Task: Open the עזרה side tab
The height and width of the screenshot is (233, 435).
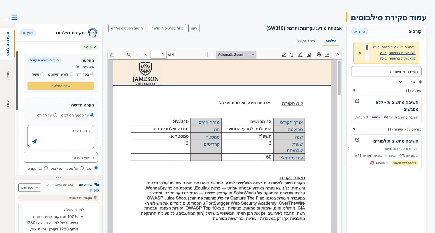Action: click(x=8, y=104)
